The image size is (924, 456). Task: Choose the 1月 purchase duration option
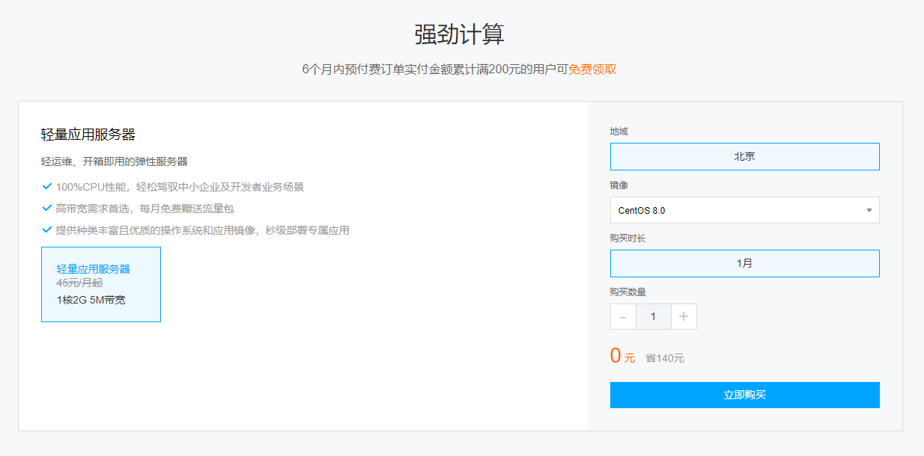click(x=744, y=264)
